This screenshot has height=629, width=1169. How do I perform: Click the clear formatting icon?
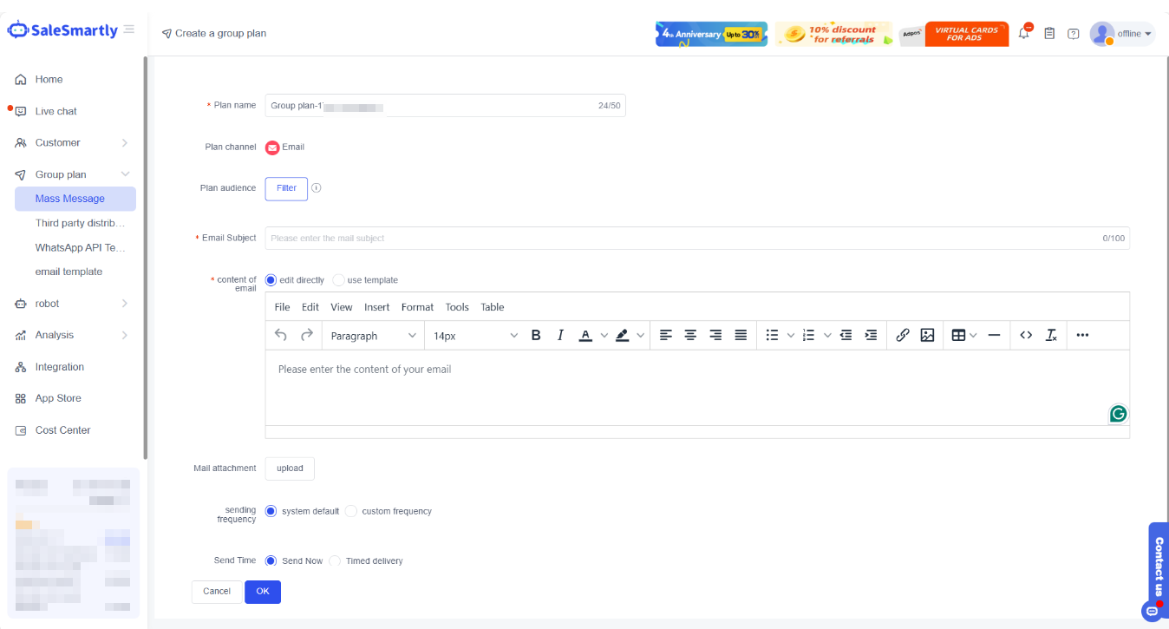[x=1051, y=336]
